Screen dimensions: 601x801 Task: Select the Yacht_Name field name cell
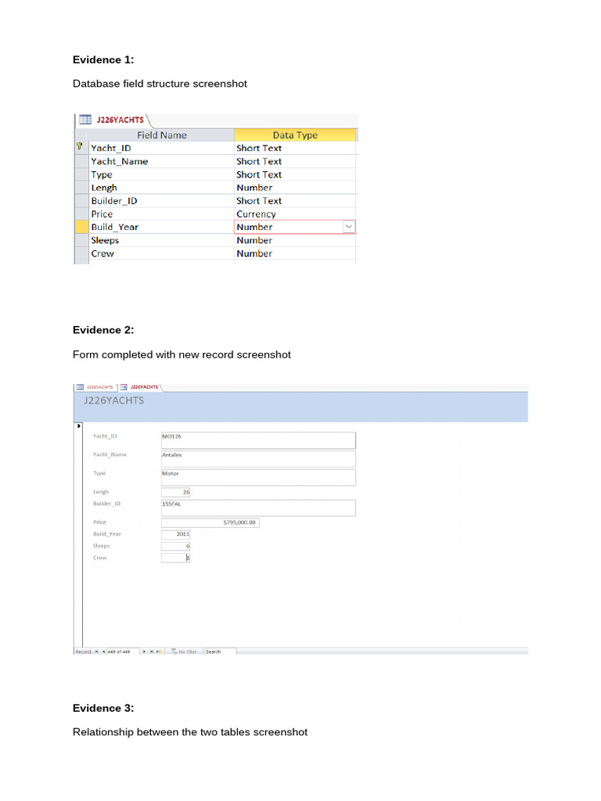point(161,161)
